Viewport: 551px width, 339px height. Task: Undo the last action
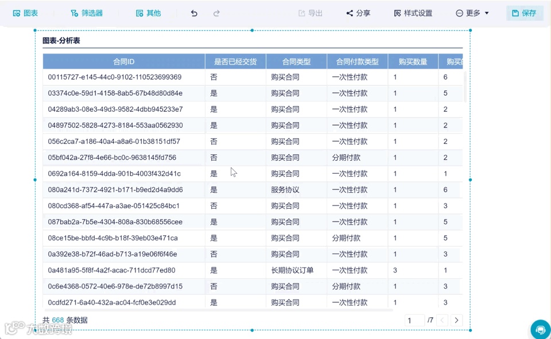195,13
